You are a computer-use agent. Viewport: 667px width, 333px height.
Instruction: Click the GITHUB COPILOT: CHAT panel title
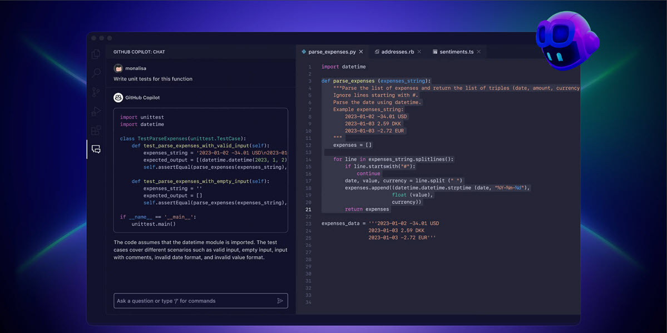(138, 51)
